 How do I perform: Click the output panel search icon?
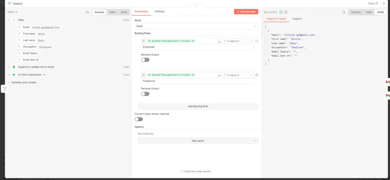click(x=344, y=12)
